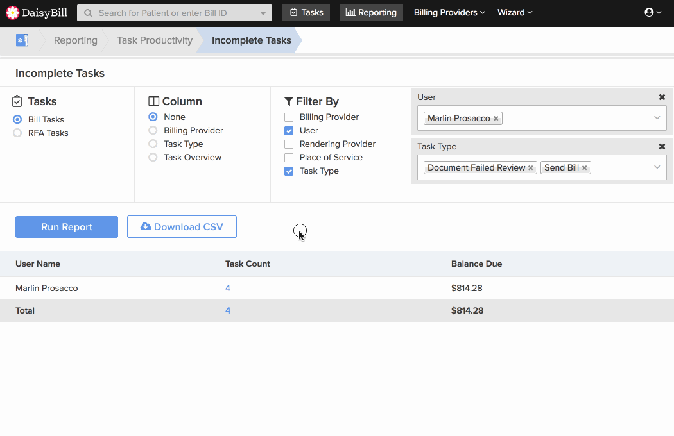This screenshot has width=674, height=436.
Task: Remove the Send Bill tag
Action: coord(585,168)
